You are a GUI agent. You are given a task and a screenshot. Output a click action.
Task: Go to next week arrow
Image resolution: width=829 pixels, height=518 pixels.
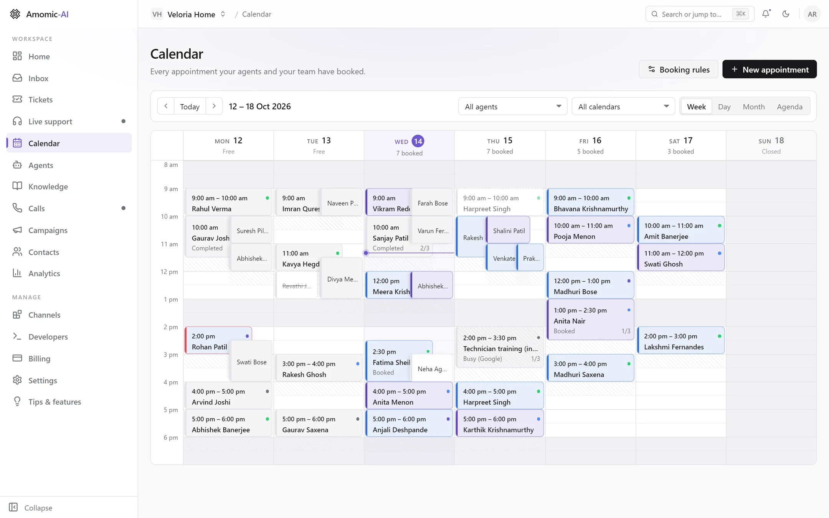tap(214, 106)
